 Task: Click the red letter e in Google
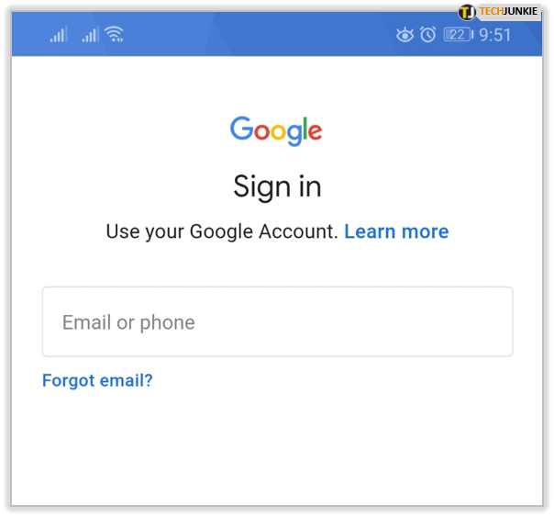pyautogui.click(x=315, y=132)
